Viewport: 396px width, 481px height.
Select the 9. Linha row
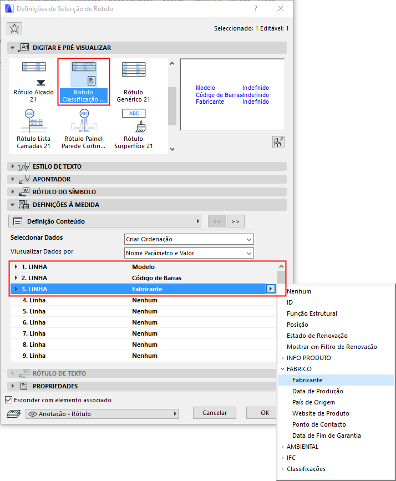[143, 356]
